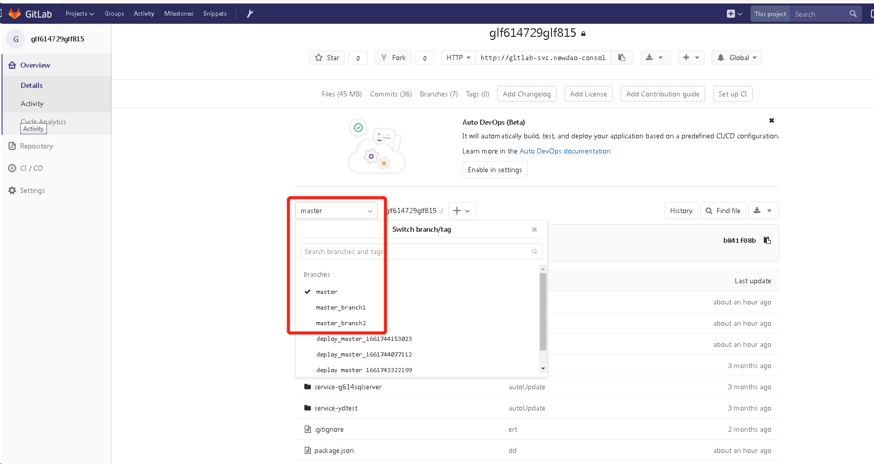874x464 pixels.
Task: Open the Auto DevOps documentation link
Action: pyautogui.click(x=565, y=151)
